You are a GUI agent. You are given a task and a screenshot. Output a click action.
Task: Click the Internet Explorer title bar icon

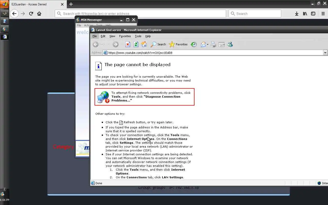click(x=93, y=30)
